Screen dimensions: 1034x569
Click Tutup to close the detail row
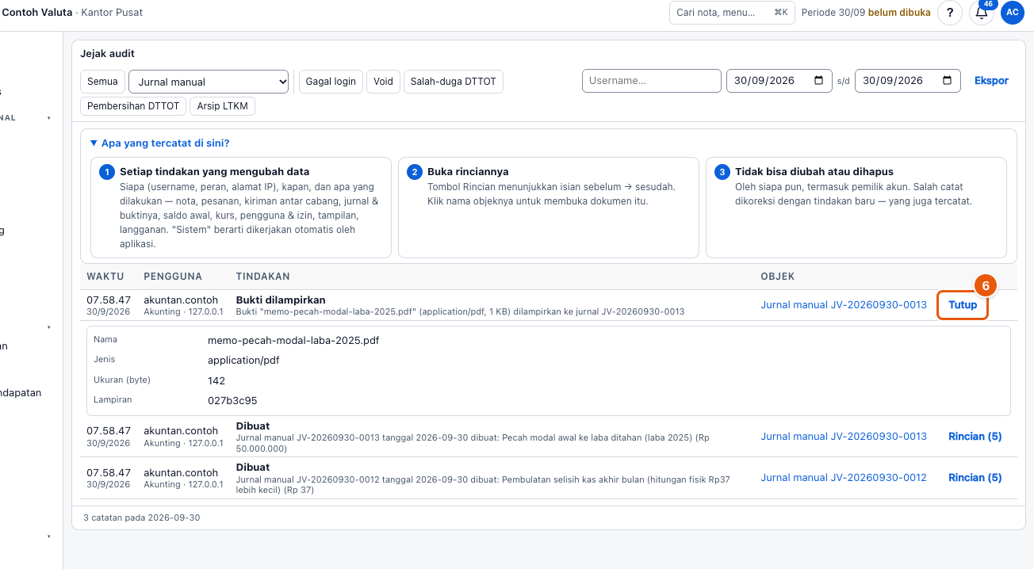click(963, 305)
